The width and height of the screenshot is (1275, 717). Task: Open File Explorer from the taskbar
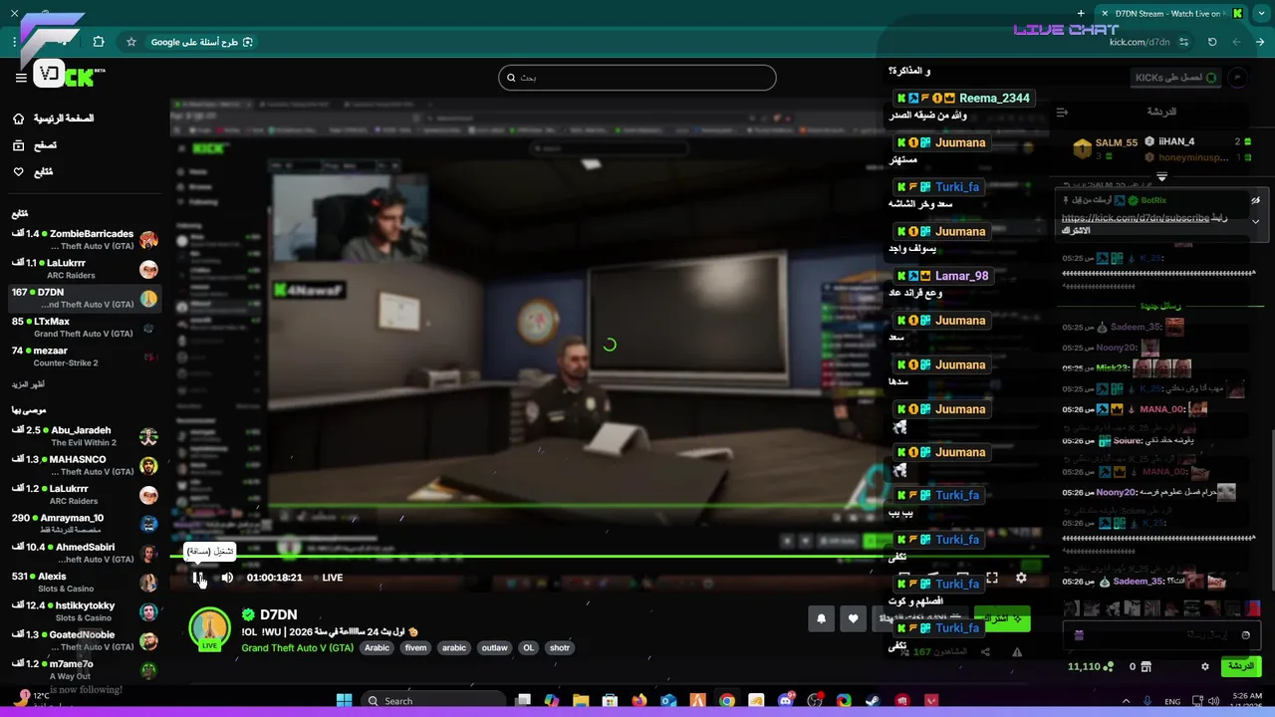(581, 700)
